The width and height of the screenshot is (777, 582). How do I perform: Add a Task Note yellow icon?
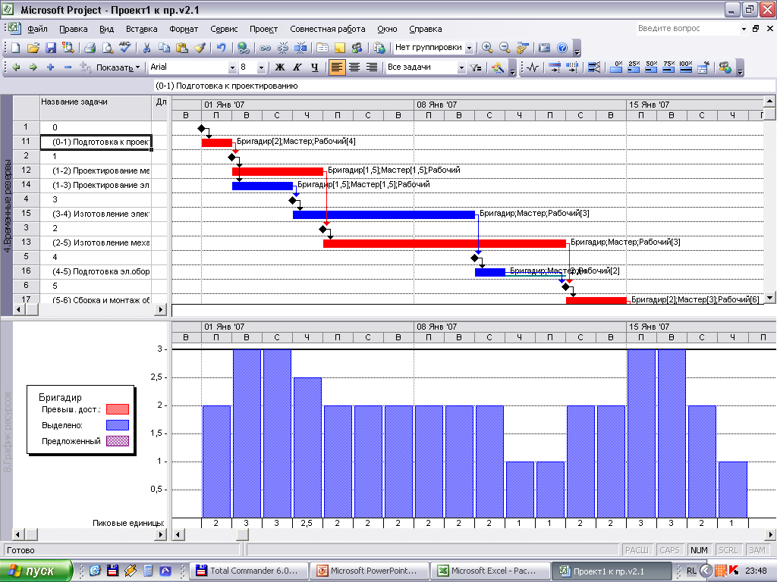(x=339, y=48)
